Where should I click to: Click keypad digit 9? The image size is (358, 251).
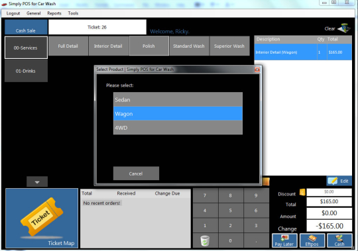[x=256, y=195]
